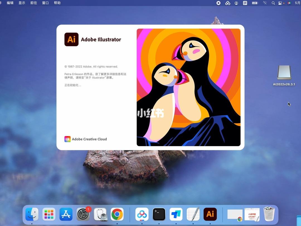The height and width of the screenshot is (226, 301).
Task: Click the "正在初始化..." status text
Action: (72, 85)
